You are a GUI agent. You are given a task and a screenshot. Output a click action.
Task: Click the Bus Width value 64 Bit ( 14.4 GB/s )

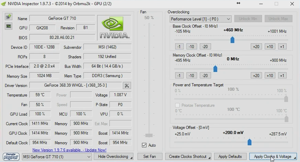pos(107,66)
